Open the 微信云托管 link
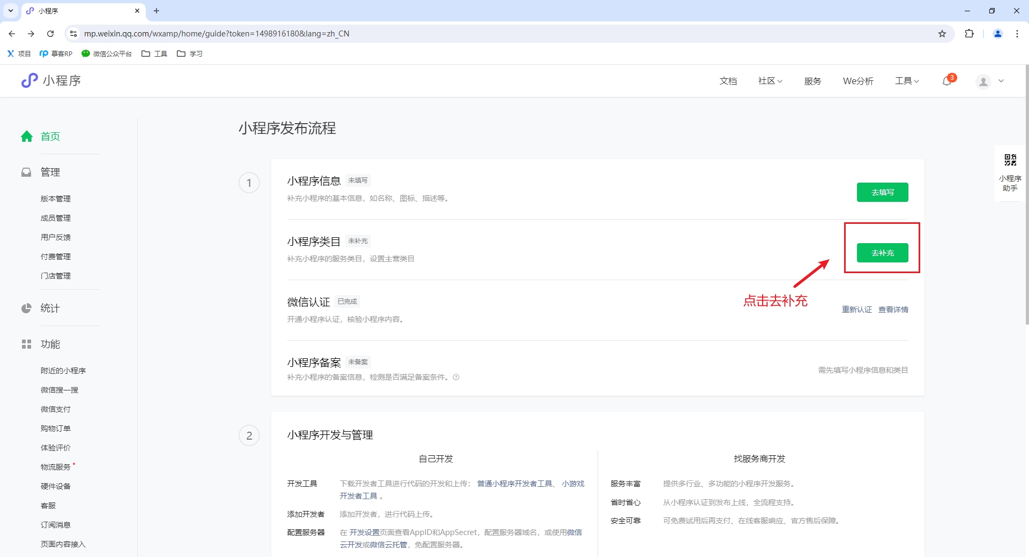 [x=388, y=545]
